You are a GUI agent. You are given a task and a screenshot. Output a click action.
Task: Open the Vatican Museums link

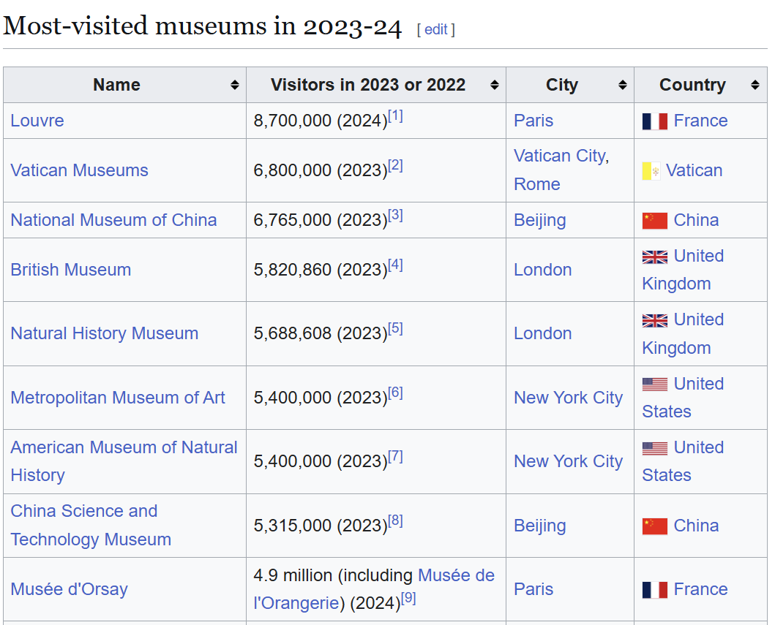coord(79,170)
